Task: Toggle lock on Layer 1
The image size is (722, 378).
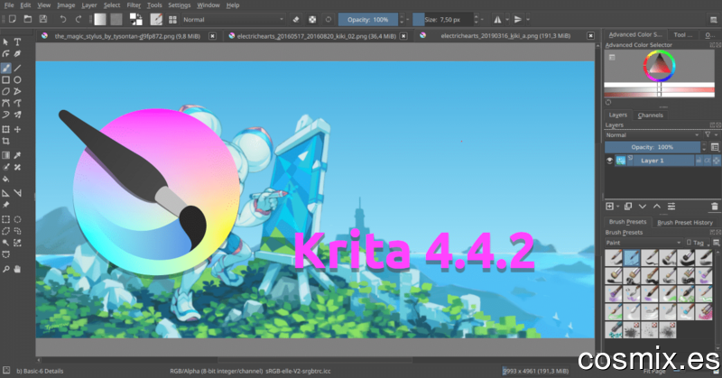Action: (x=699, y=161)
